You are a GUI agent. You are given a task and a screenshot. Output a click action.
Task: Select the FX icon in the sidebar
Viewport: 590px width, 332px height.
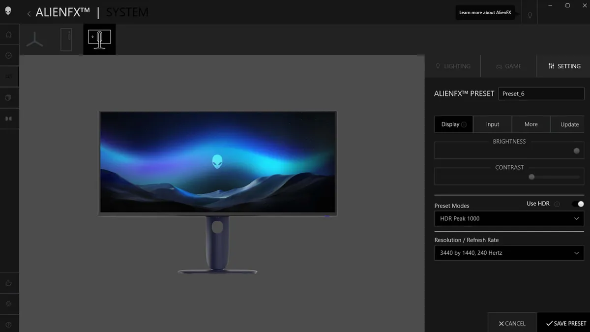tap(9, 77)
